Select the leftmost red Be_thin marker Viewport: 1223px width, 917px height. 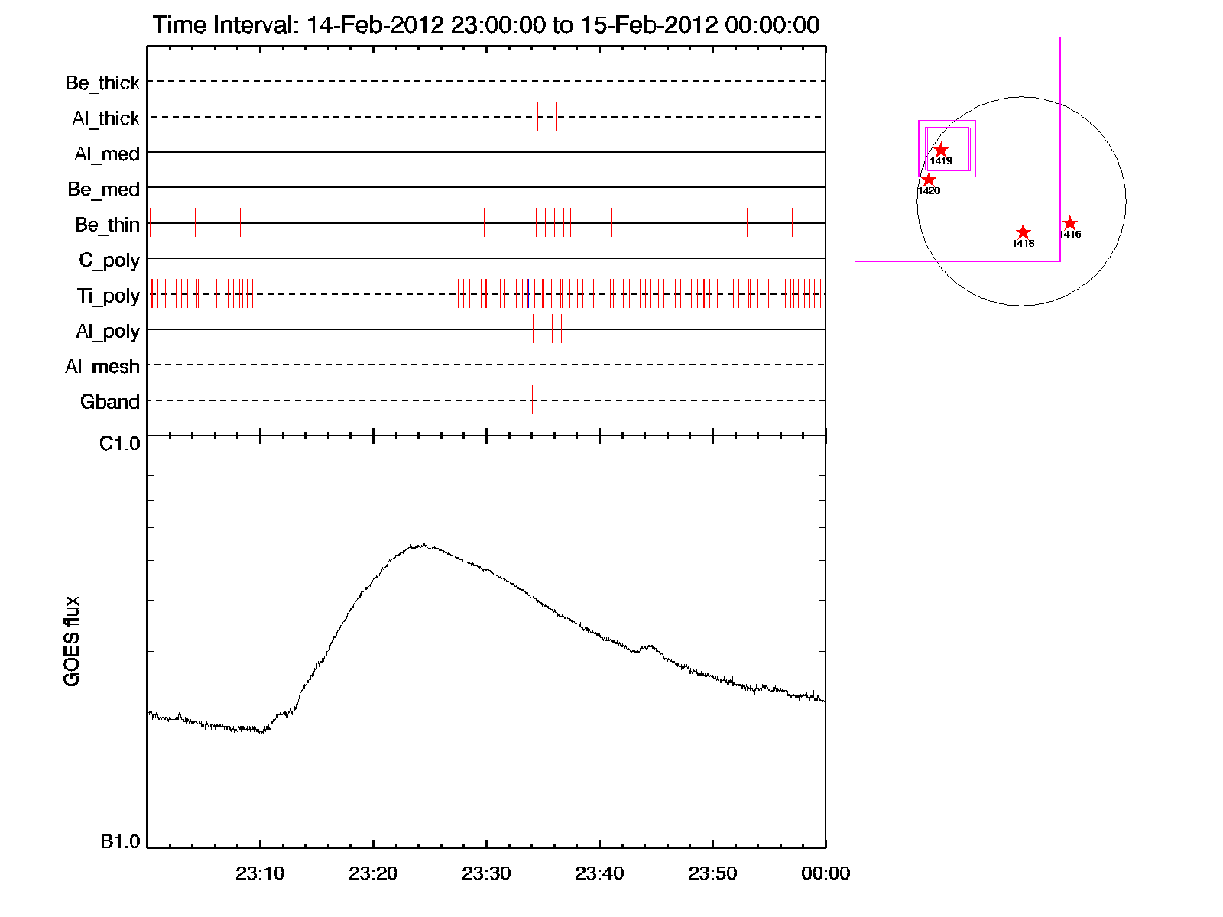pos(151,222)
